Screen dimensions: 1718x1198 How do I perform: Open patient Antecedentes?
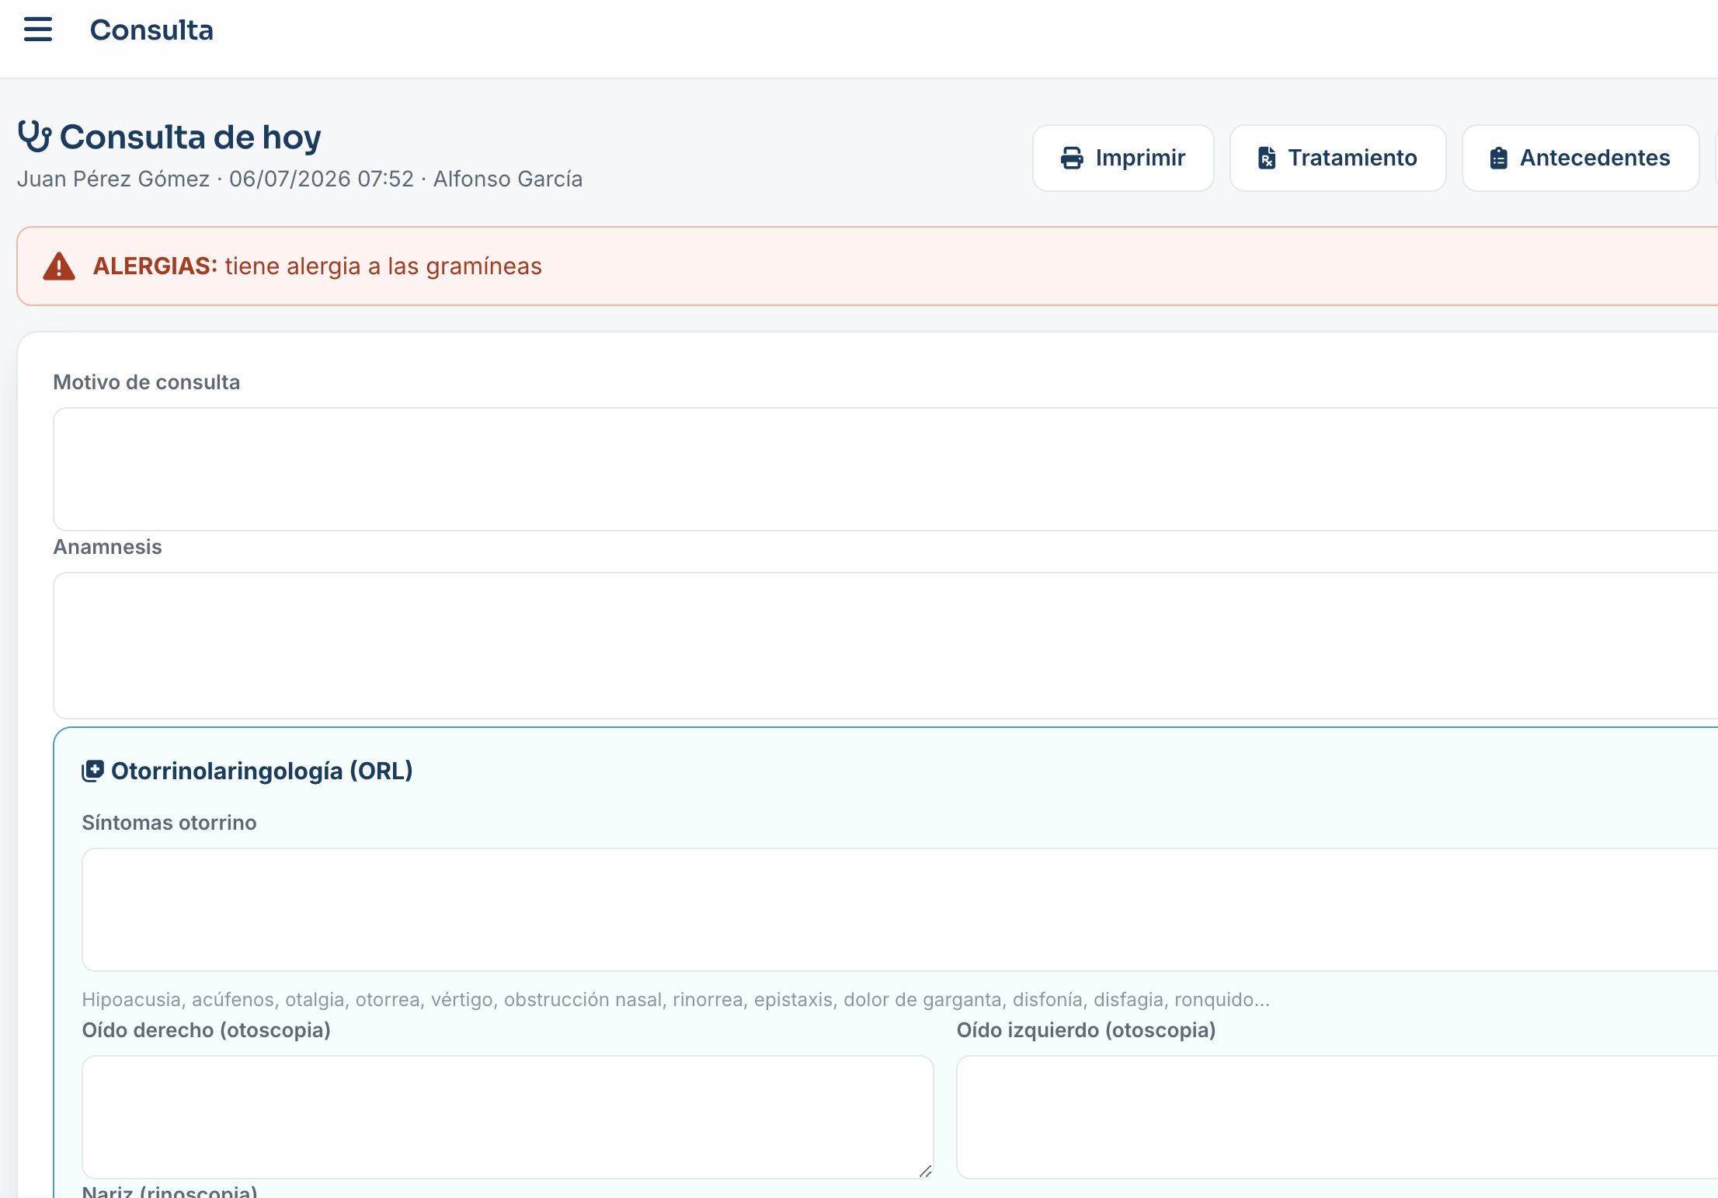pos(1581,158)
